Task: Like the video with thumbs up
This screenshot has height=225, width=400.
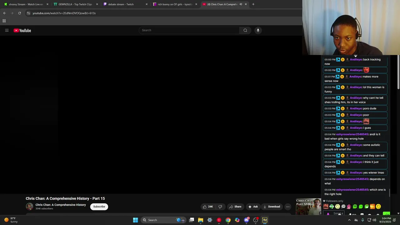Action: point(208,207)
